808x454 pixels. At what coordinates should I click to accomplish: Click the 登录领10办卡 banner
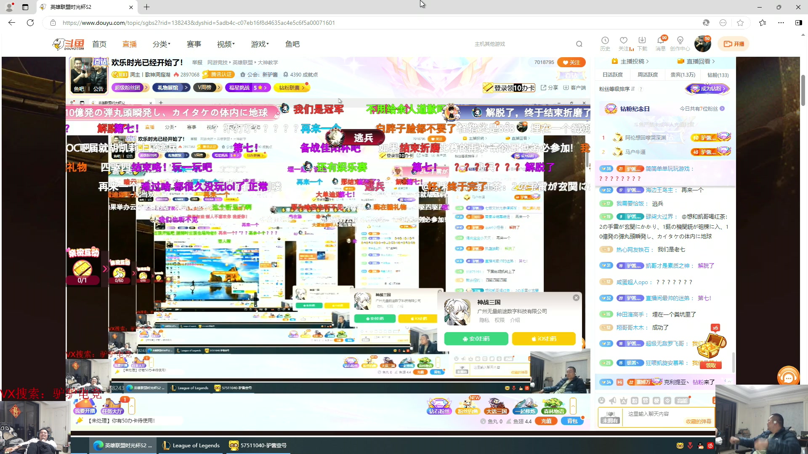pyautogui.click(x=509, y=87)
